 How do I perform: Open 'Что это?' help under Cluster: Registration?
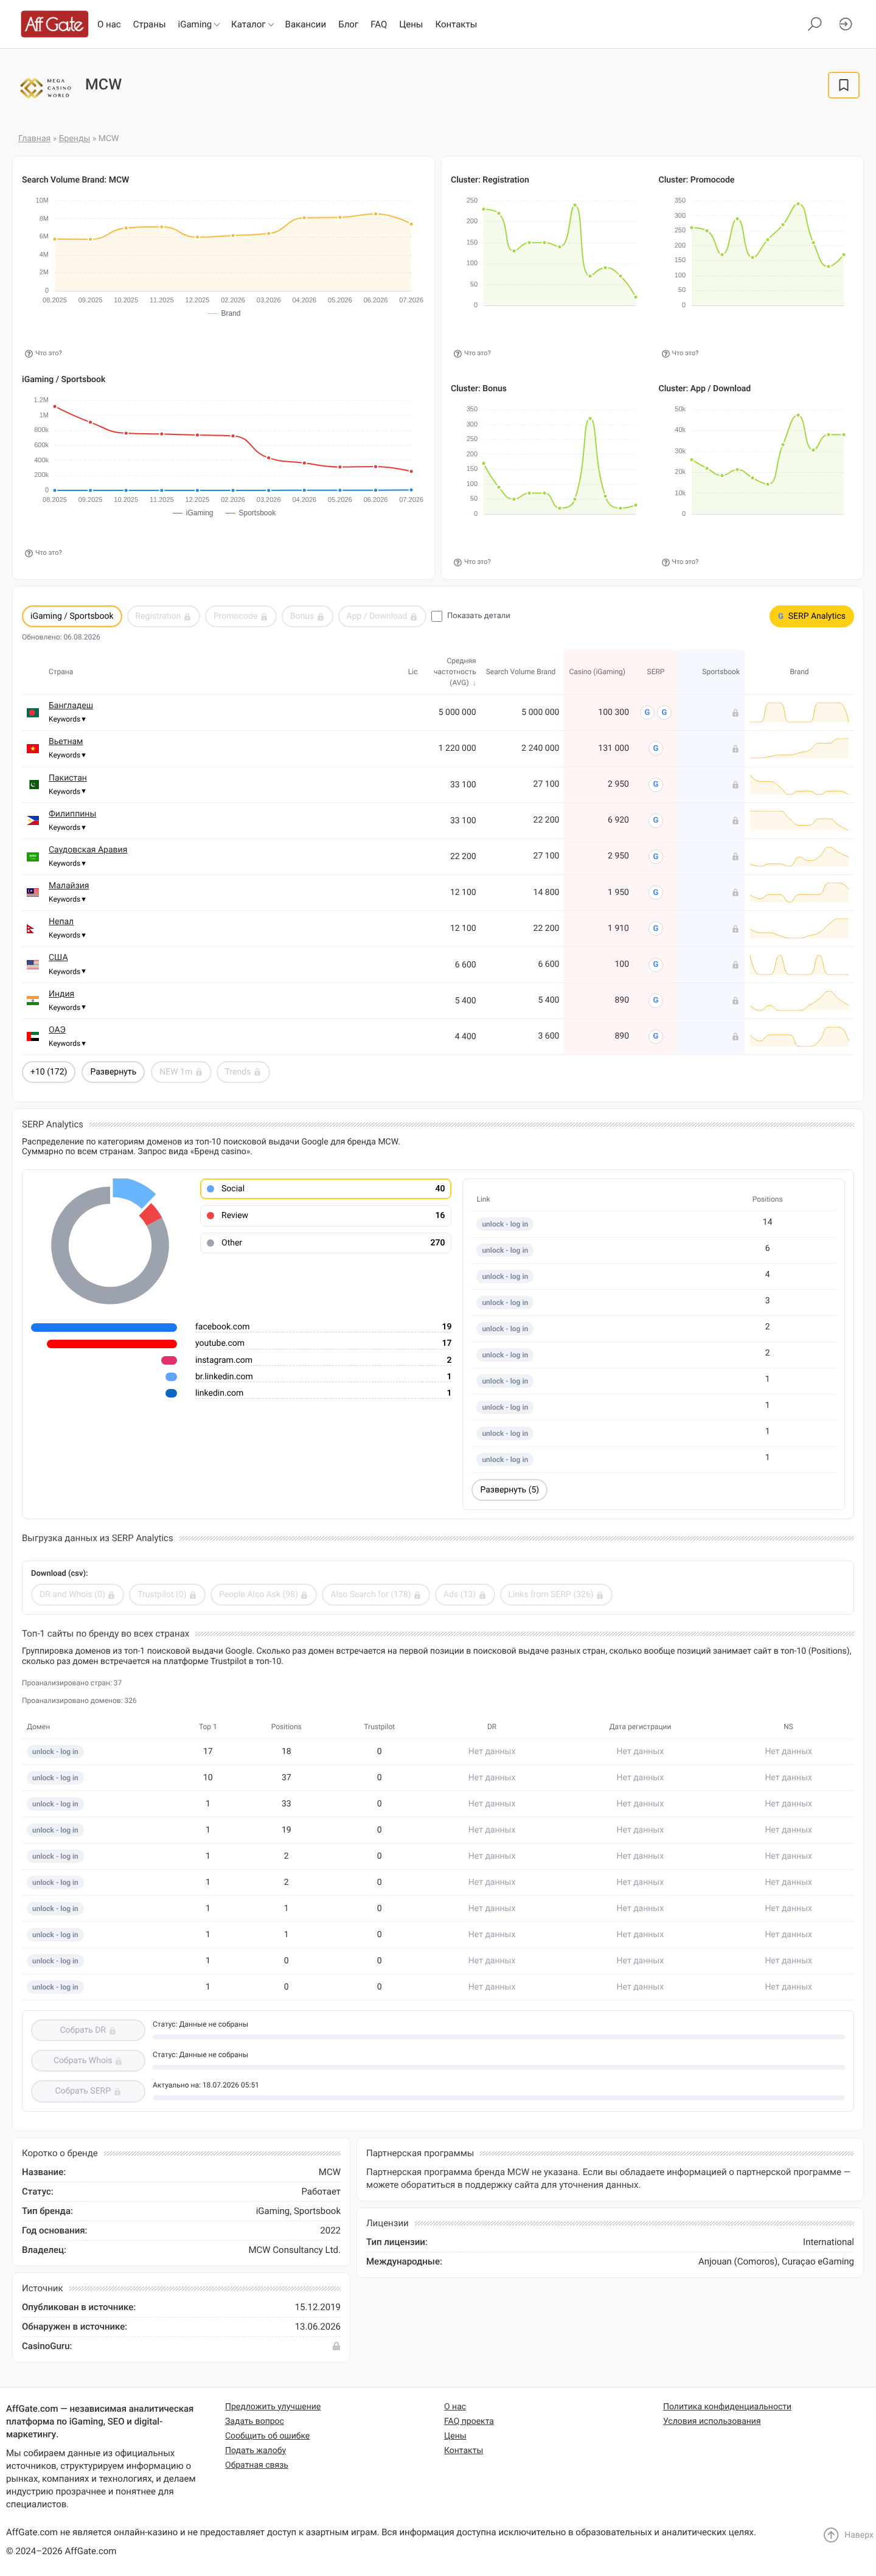coord(472,353)
